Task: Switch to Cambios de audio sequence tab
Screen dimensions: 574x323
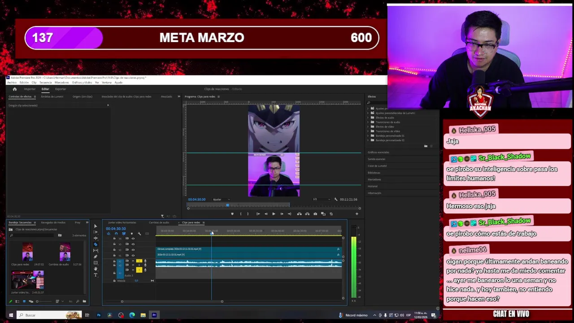Action: pos(159,223)
